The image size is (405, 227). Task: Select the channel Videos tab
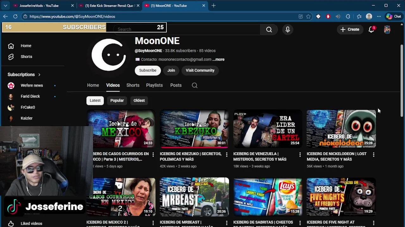click(x=113, y=85)
